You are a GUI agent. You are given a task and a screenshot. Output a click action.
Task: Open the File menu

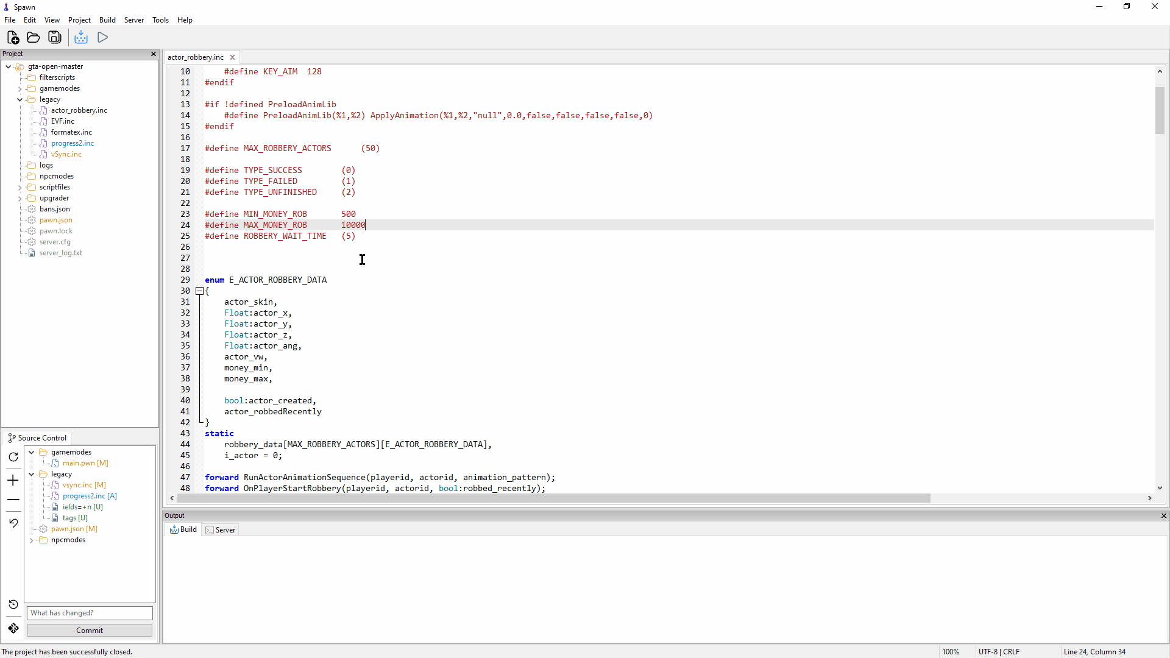pyautogui.click(x=10, y=20)
